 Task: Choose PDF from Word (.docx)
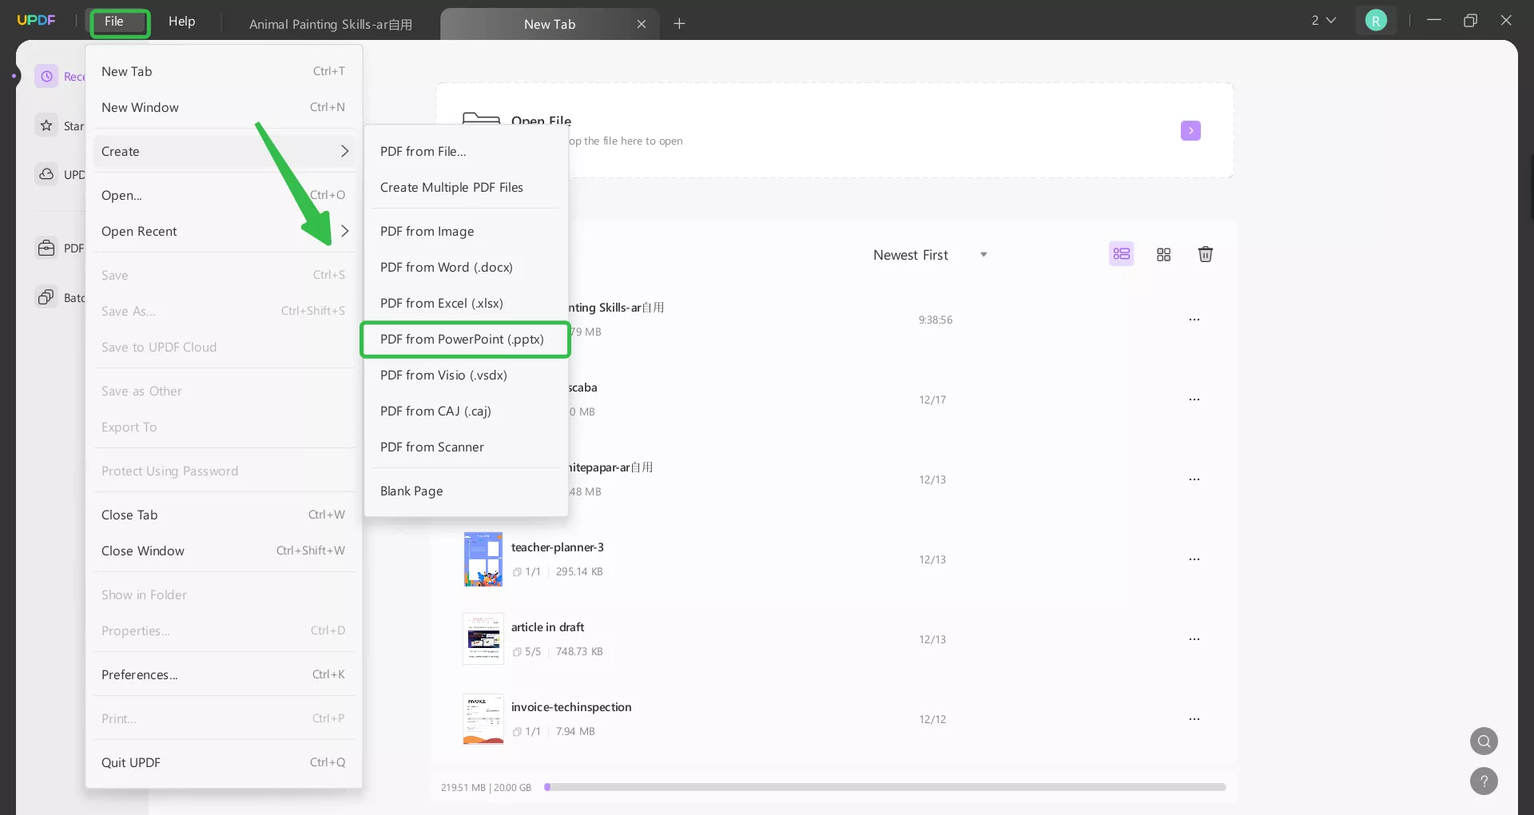(x=466, y=267)
